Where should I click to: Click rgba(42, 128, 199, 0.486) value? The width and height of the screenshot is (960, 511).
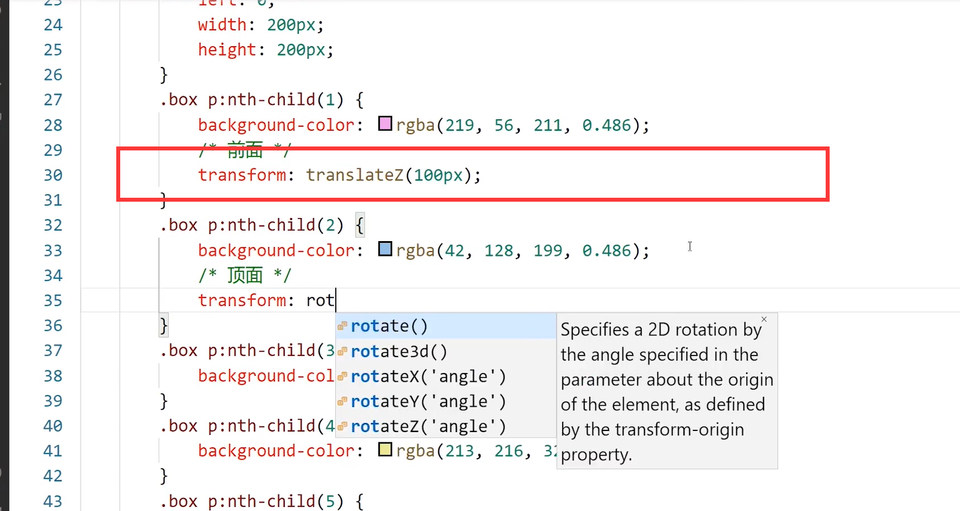[x=518, y=250]
